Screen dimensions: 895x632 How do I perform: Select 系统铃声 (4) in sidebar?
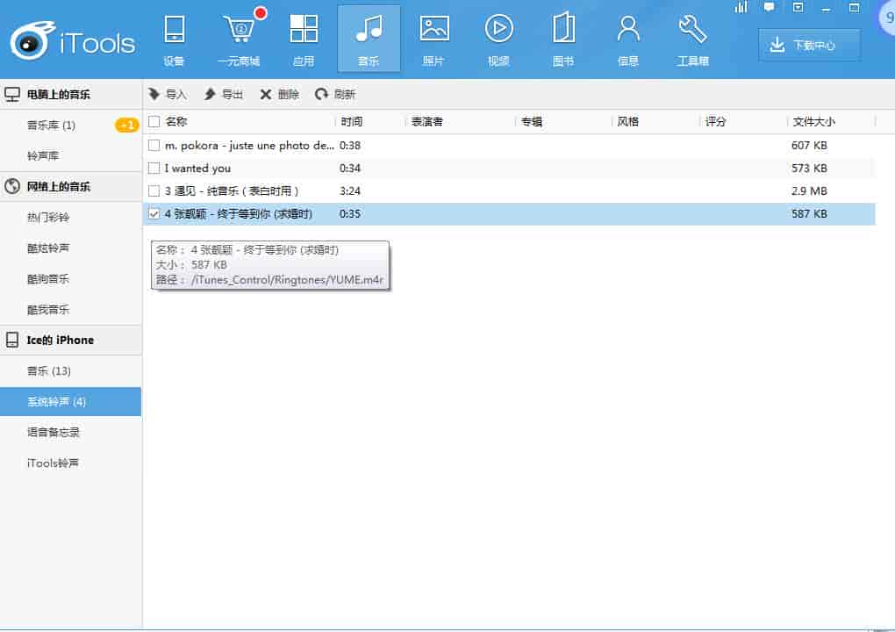click(x=71, y=402)
